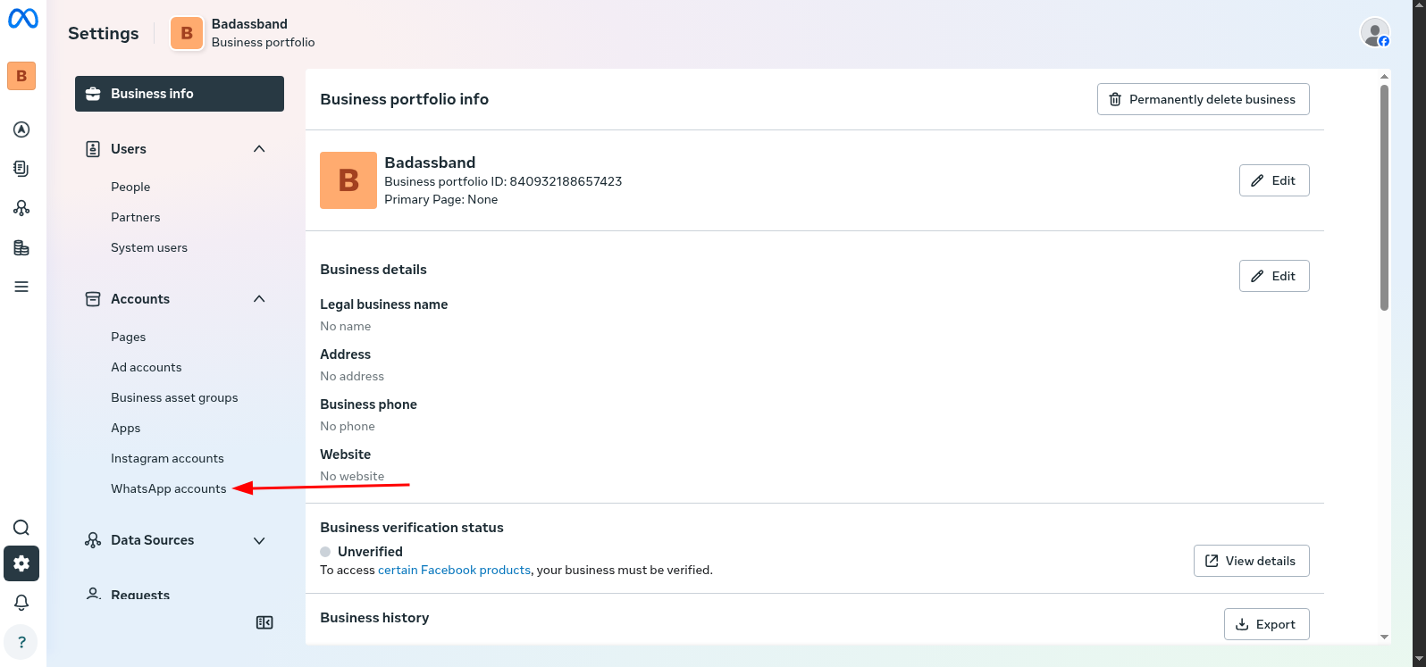
Task: Click View details for verification status
Action: coord(1251,561)
